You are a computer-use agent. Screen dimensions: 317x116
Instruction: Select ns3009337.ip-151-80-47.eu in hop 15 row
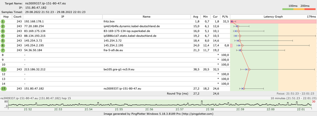pyautogui.click(x=122, y=89)
